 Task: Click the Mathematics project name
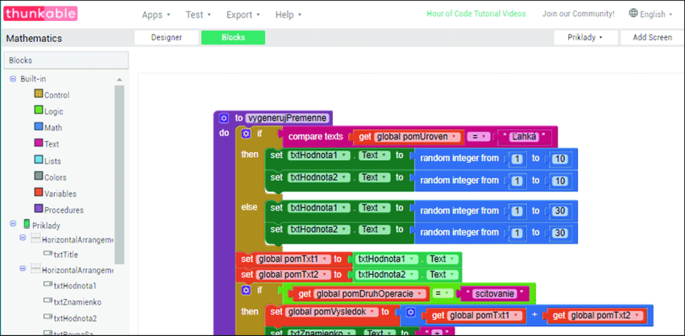pos(34,39)
